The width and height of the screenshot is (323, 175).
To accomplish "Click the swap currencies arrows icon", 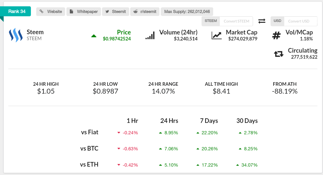I will (x=262, y=21).
